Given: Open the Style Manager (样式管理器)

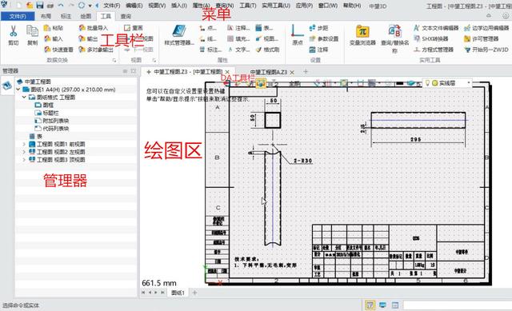Looking at the screenshot, I should [179, 35].
